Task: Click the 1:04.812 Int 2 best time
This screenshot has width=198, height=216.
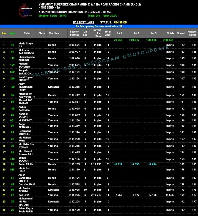Action: 134,40
